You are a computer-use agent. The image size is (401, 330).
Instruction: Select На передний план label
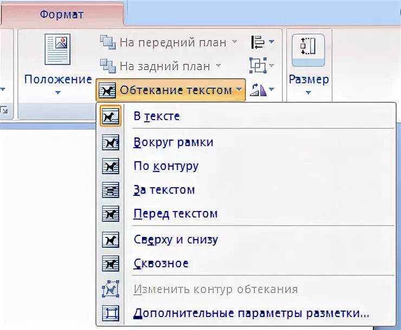[173, 42]
